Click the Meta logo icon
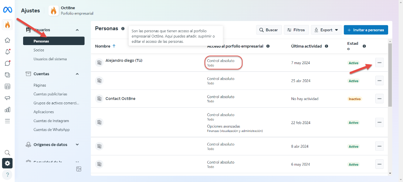403x182 pixels. click(7, 10)
